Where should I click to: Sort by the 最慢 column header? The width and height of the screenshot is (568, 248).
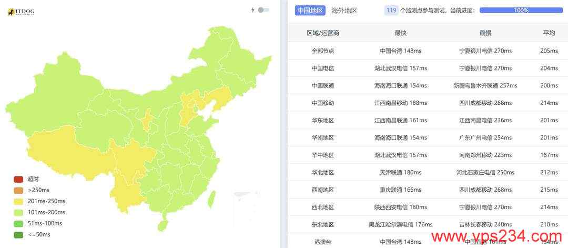(x=485, y=33)
